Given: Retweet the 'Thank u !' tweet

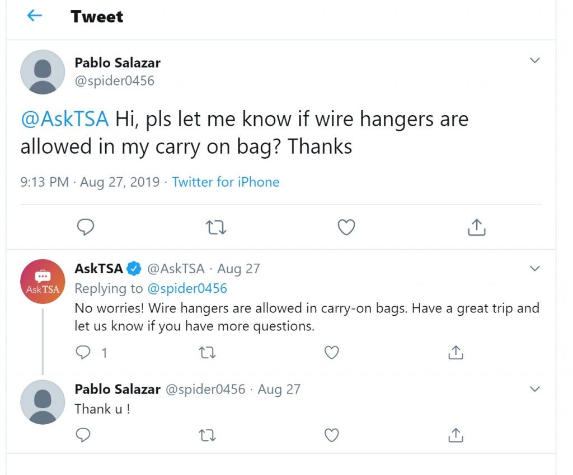Looking at the screenshot, I should (x=207, y=435).
